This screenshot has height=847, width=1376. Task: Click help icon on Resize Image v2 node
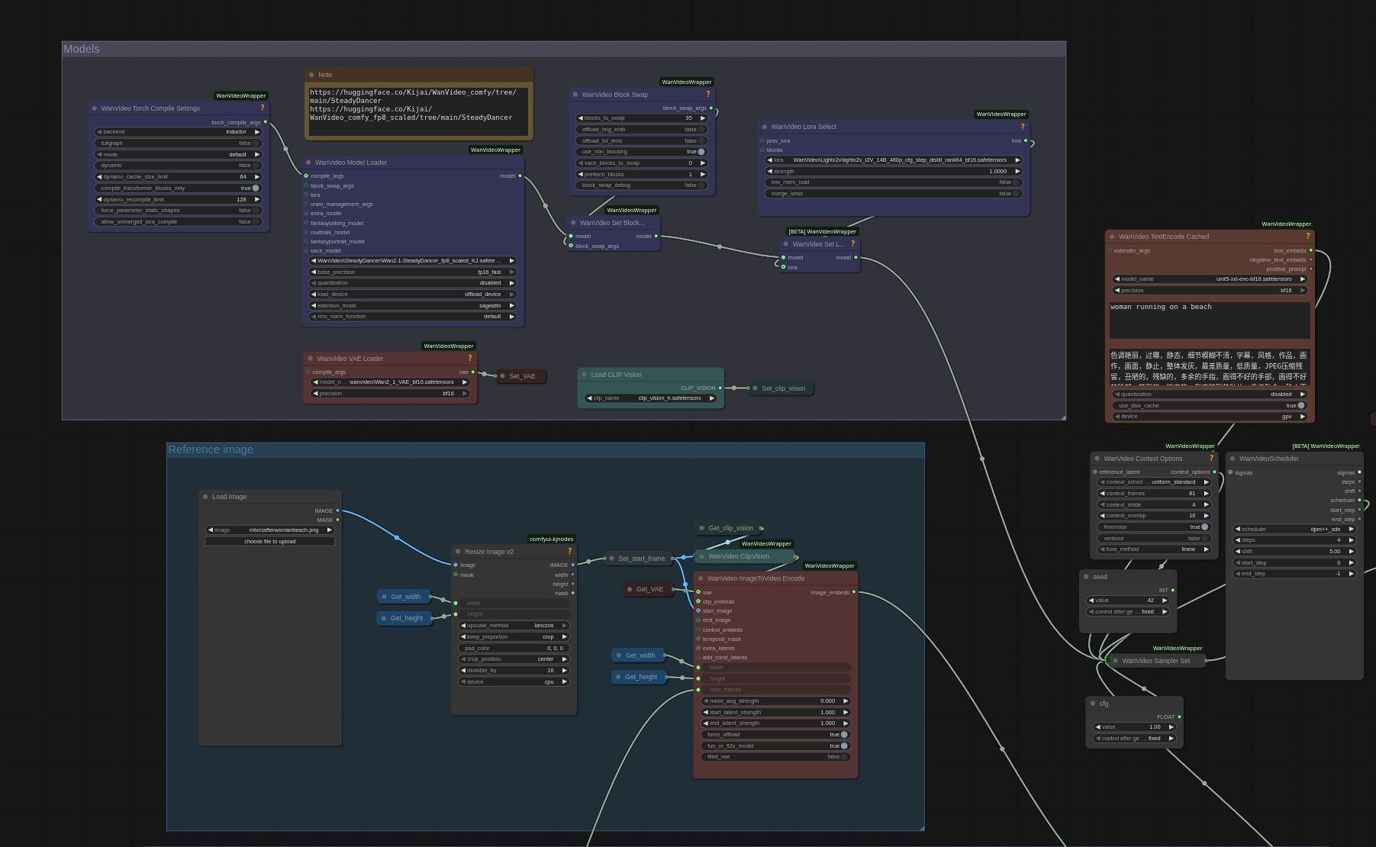point(569,551)
